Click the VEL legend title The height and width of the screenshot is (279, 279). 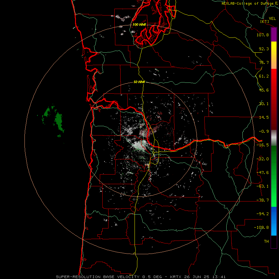[272, 19]
